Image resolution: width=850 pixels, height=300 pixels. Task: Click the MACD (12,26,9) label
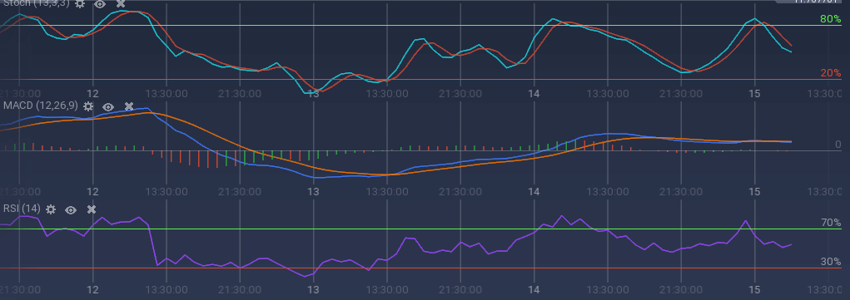41,106
